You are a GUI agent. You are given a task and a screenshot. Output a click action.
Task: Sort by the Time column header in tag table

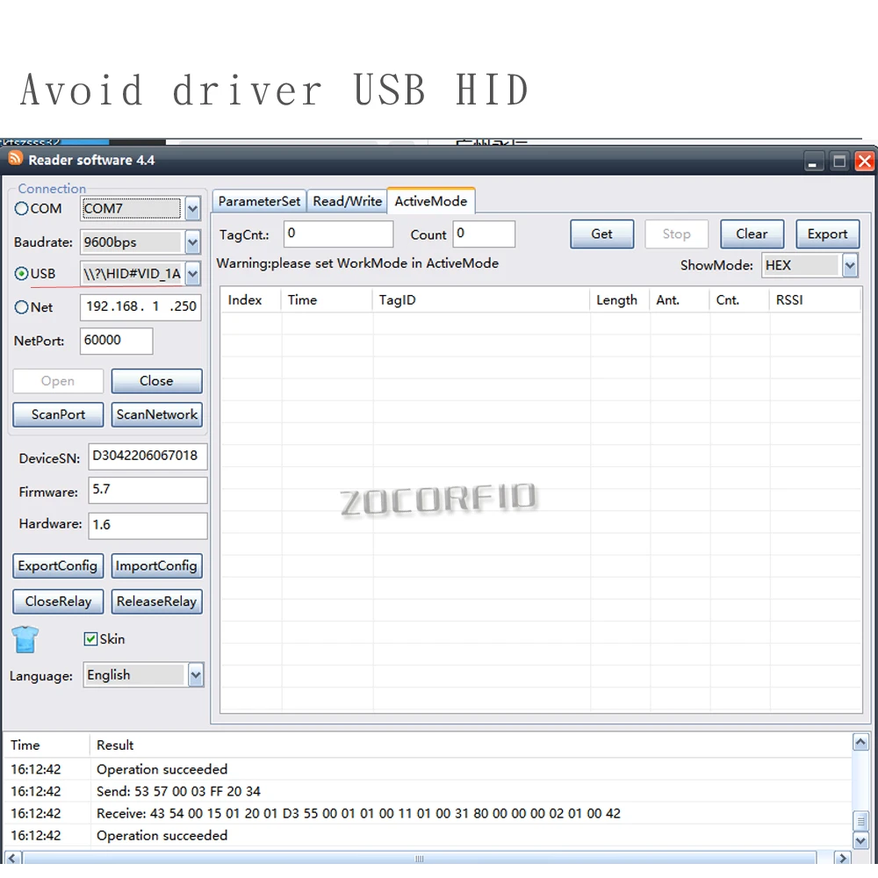point(327,300)
